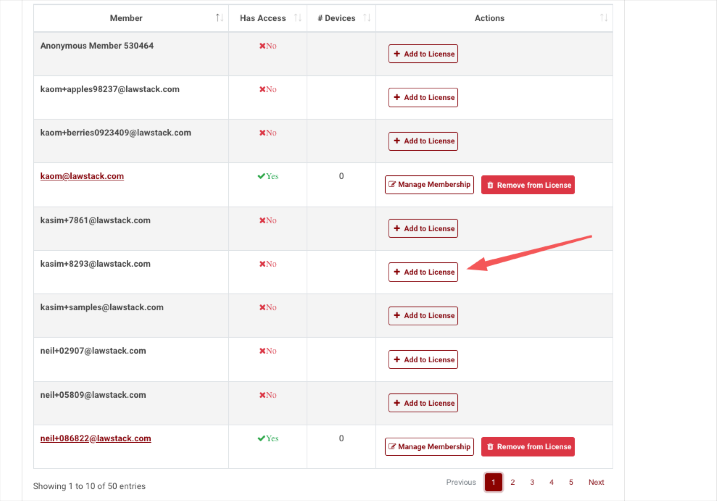Click plus icon for Anonymous Member 530464

point(397,54)
